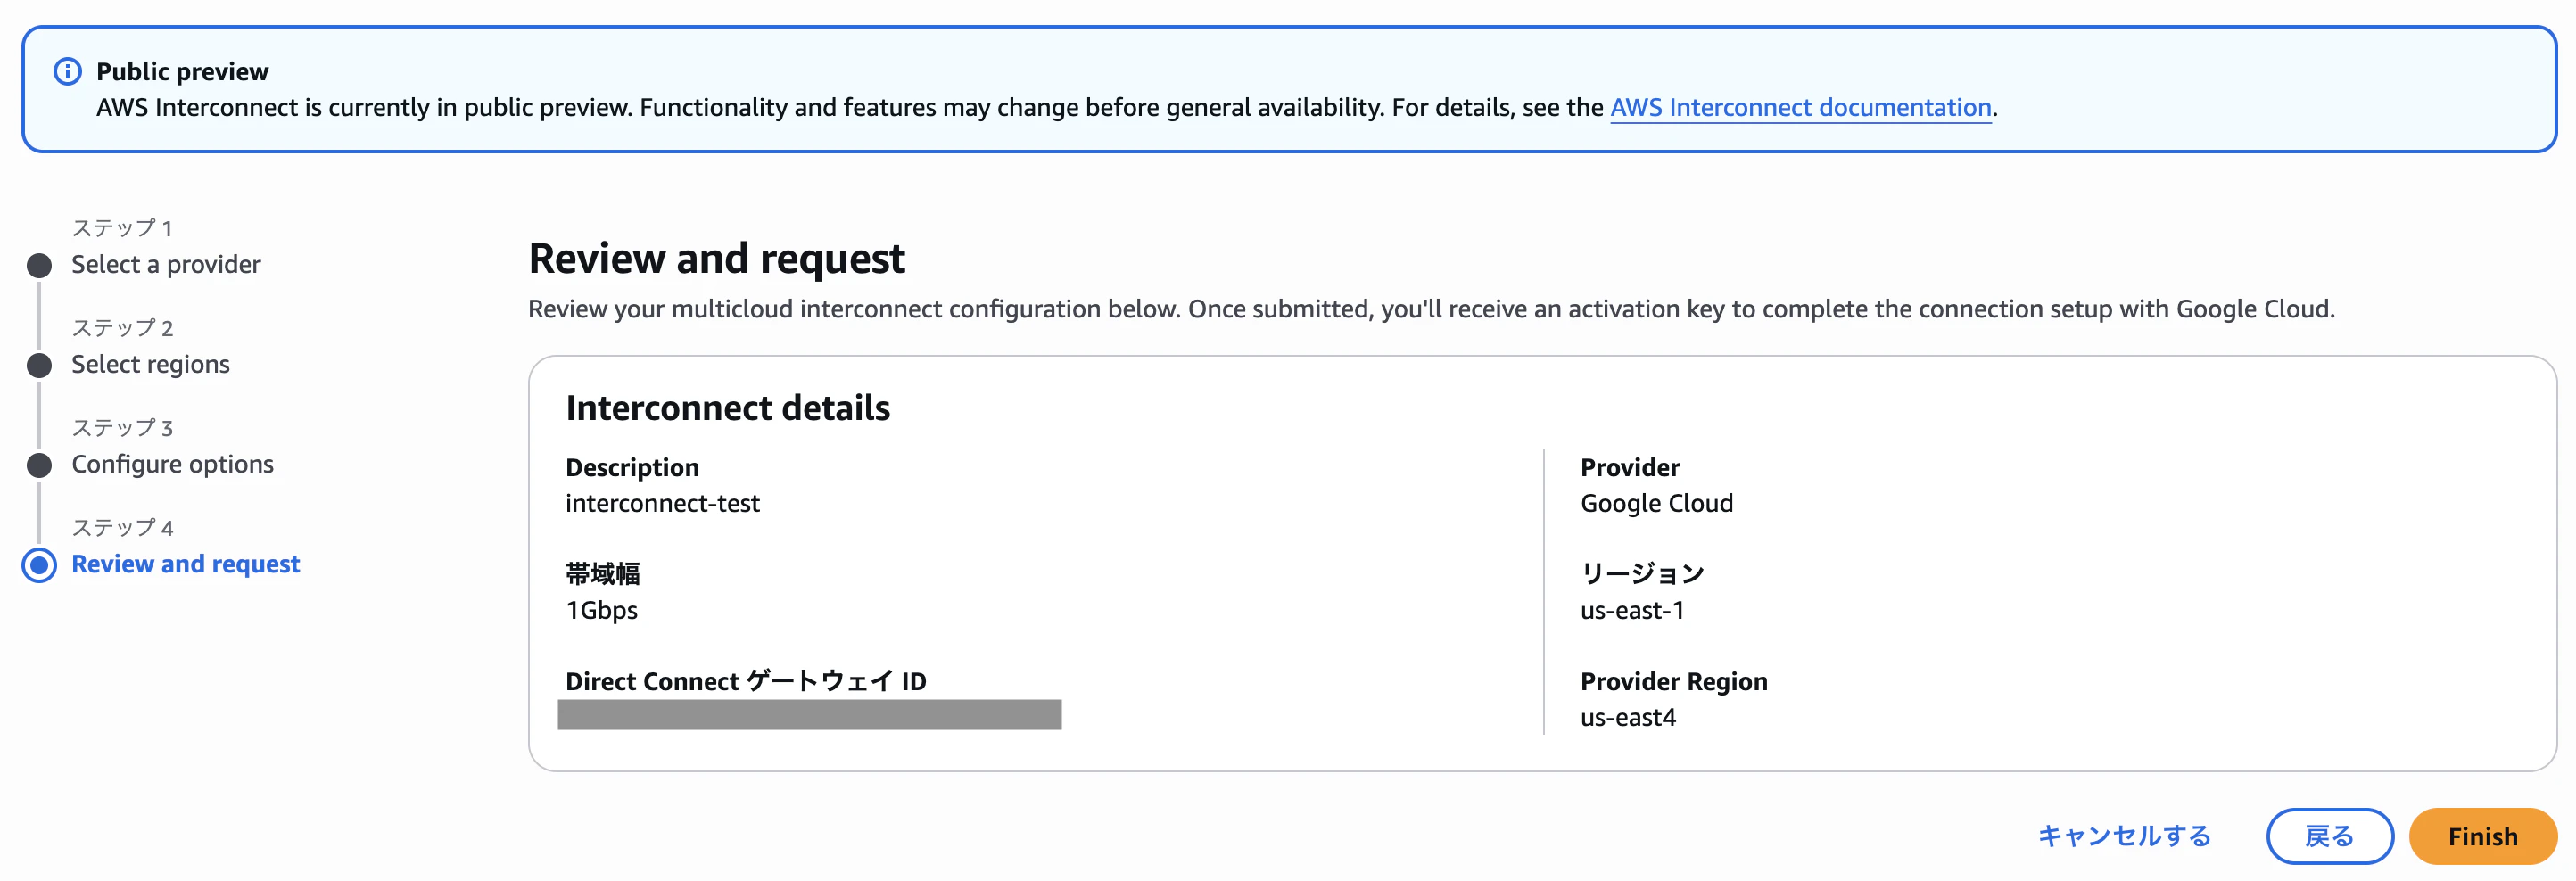The width and height of the screenshot is (2576, 881).
Task: Open the AWS Interconnect documentation link
Action: [x=1800, y=107]
